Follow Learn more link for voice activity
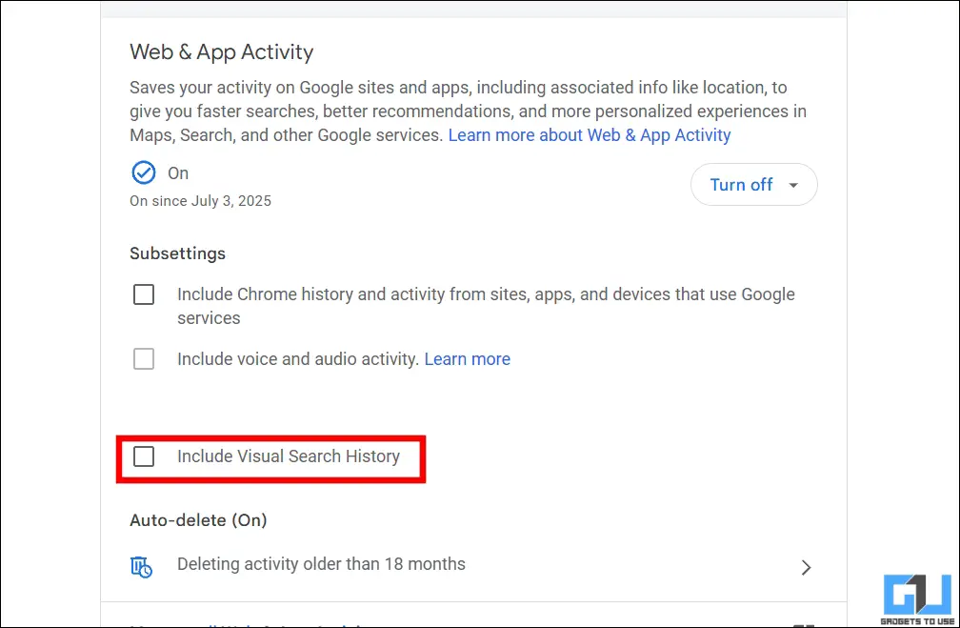 [467, 359]
